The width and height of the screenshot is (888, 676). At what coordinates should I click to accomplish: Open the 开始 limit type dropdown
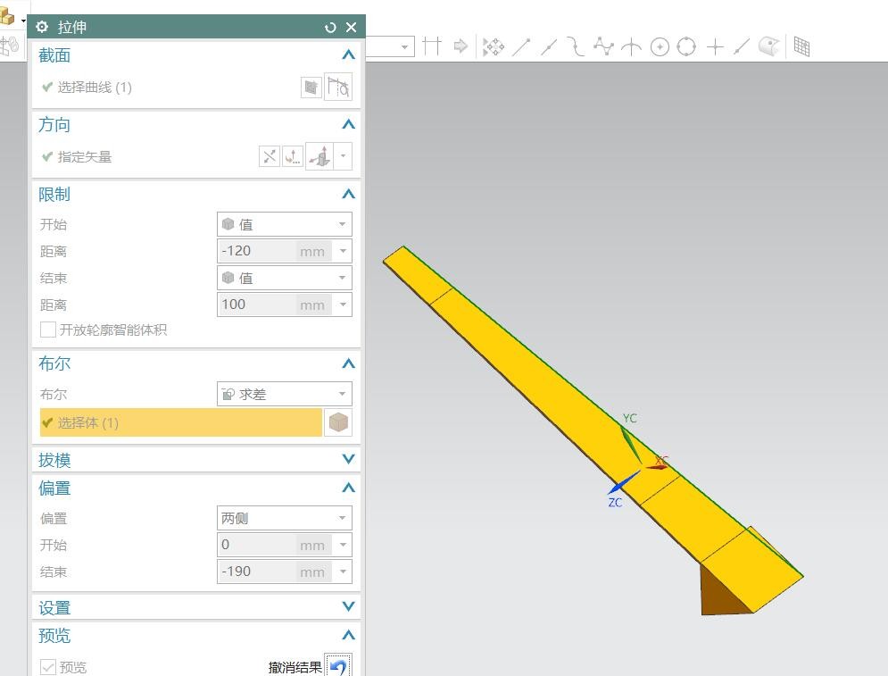[x=285, y=224]
